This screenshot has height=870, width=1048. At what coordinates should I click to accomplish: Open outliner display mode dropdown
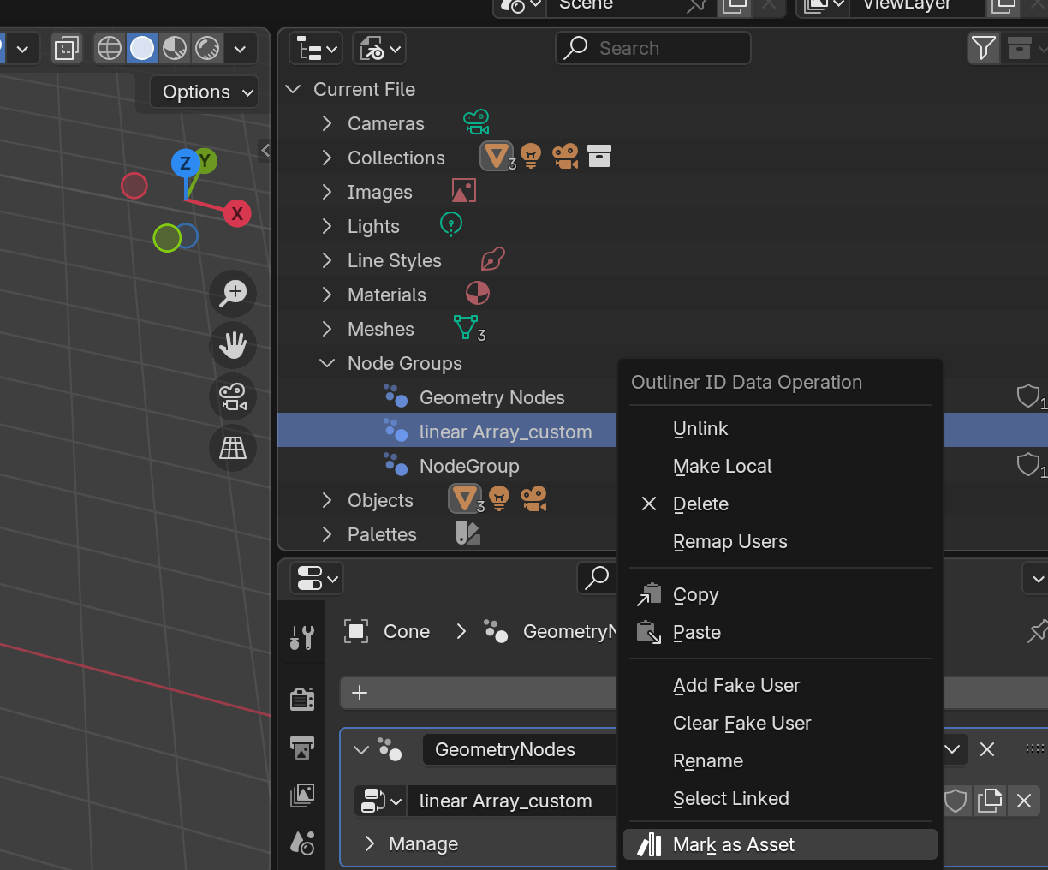click(x=380, y=49)
